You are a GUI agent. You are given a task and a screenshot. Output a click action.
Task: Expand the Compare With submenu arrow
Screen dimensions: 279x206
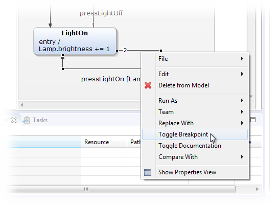[242, 157]
